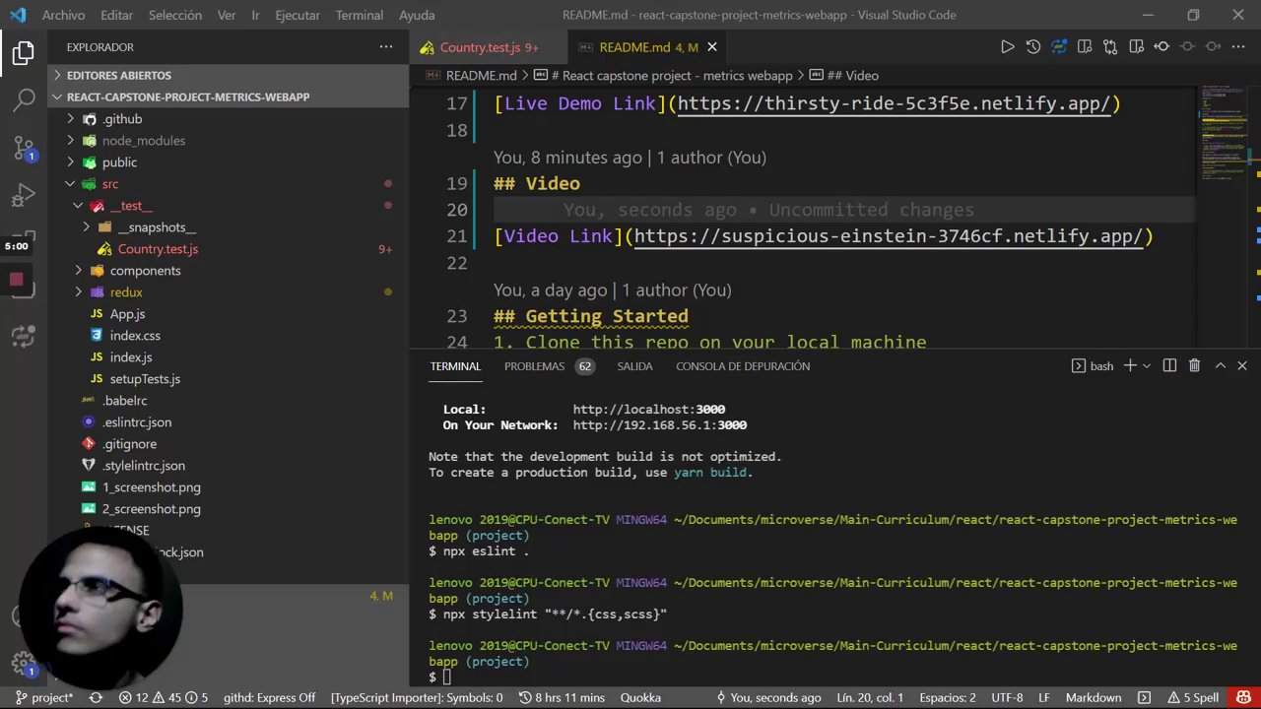This screenshot has height=709, width=1261.
Task: Open the Search view in activity bar
Action: pyautogui.click(x=24, y=99)
